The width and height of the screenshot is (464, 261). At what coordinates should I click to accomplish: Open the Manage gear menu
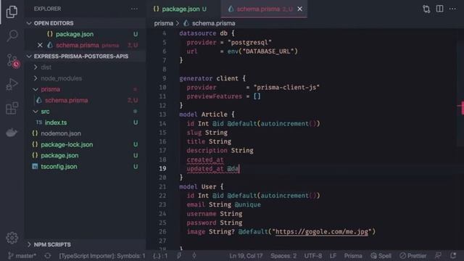(x=12, y=238)
